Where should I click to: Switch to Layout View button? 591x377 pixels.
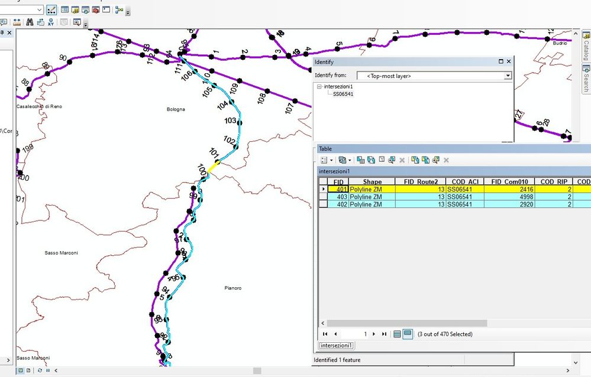click(28, 370)
